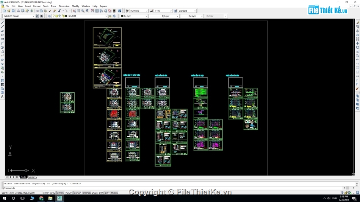Open the Layer Properties Manager icon

click(49, 16)
